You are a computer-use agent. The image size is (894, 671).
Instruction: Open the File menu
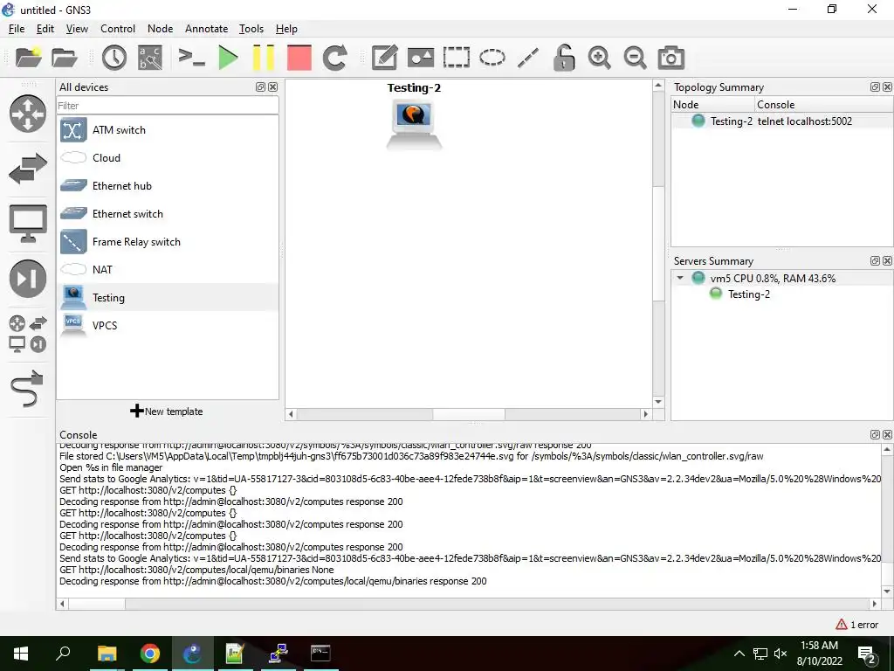click(17, 29)
